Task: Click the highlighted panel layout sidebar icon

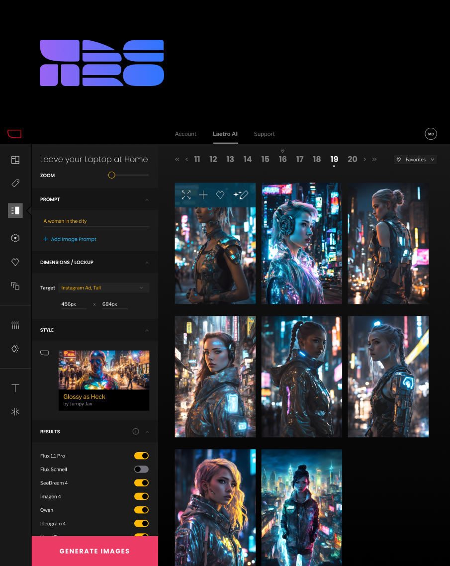Action: point(15,210)
